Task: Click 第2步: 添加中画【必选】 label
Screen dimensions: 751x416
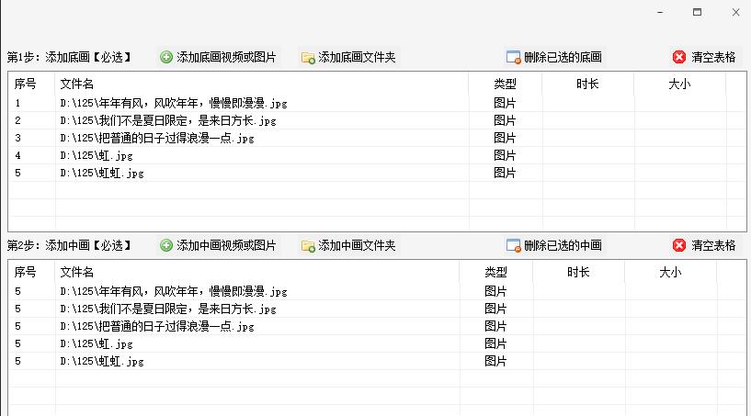Action: [70, 245]
